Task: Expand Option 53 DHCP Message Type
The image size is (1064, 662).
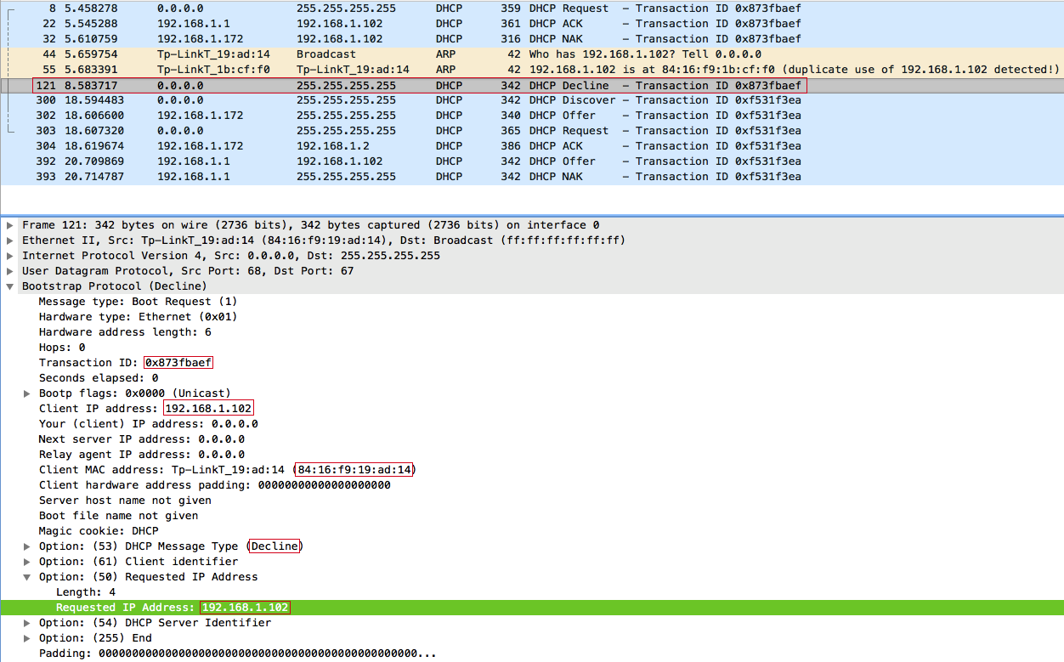Action: coord(27,546)
